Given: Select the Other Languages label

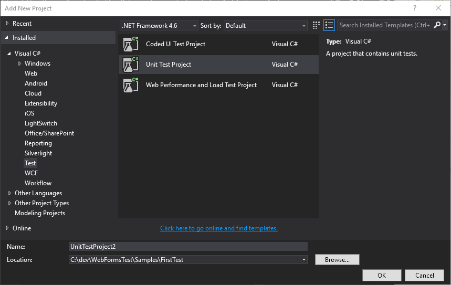Looking at the screenshot, I should pos(38,193).
